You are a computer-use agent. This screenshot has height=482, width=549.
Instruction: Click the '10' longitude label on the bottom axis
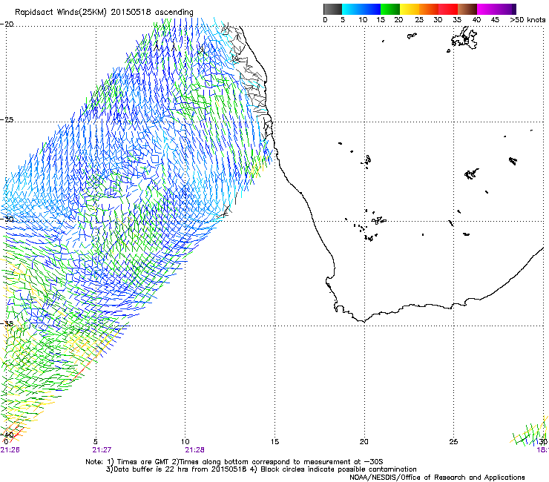coord(185,442)
